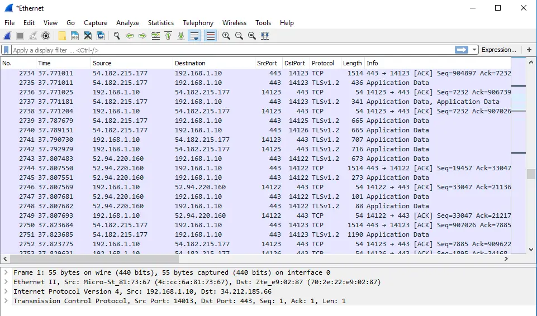
Task: Go forward in packet history
Action: click(142, 36)
